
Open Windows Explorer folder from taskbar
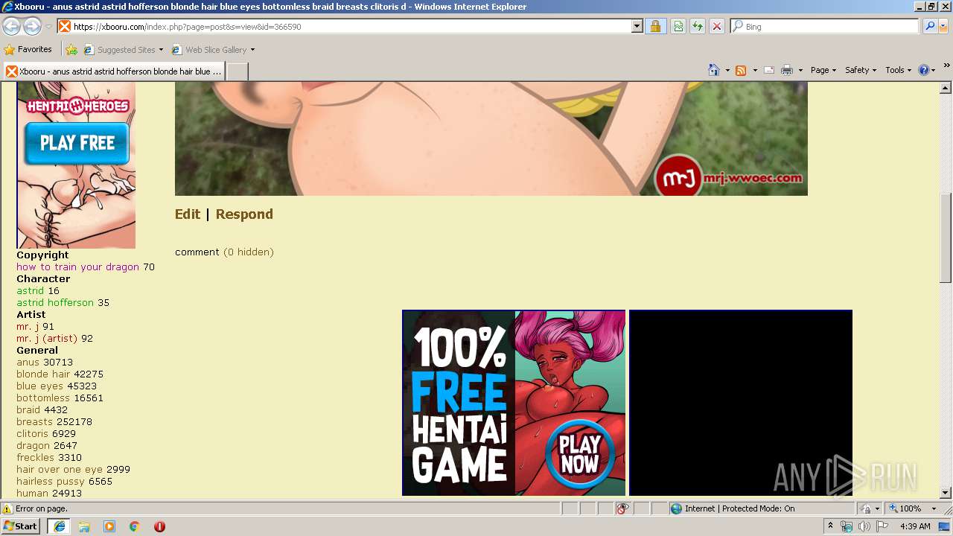point(84,526)
